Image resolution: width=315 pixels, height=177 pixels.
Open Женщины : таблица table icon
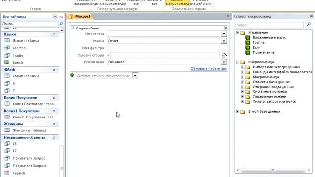click(7, 130)
